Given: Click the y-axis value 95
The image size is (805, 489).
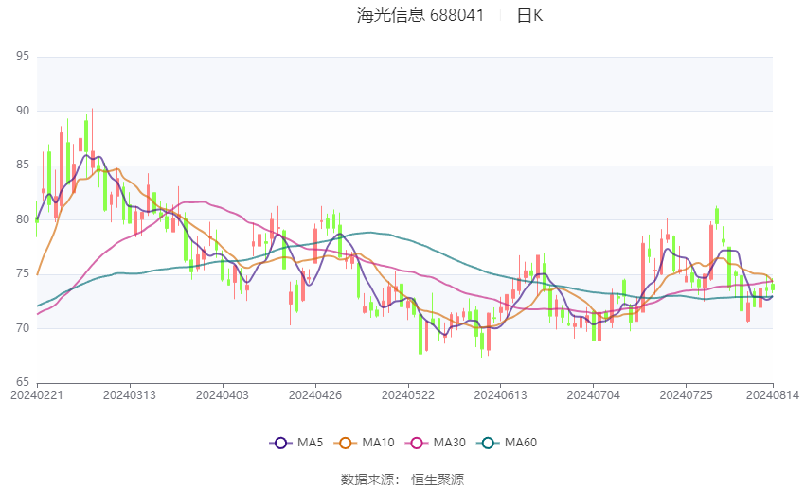Looking at the screenshot, I should point(23,56).
